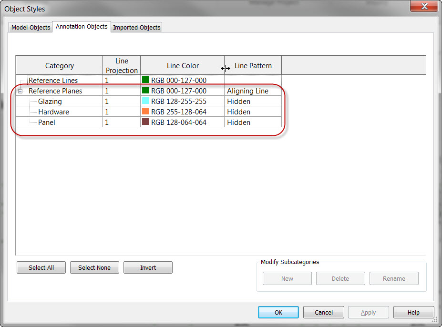Open Help for Object Styles

pyautogui.click(x=413, y=312)
